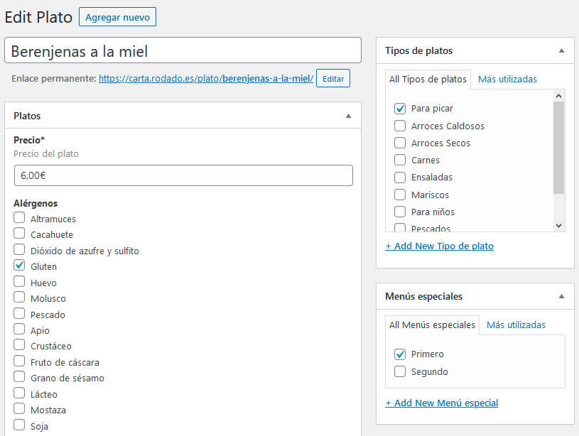Uncheck the Gluten allergen checkbox
Image resolution: width=579 pixels, height=436 pixels.
point(19,266)
